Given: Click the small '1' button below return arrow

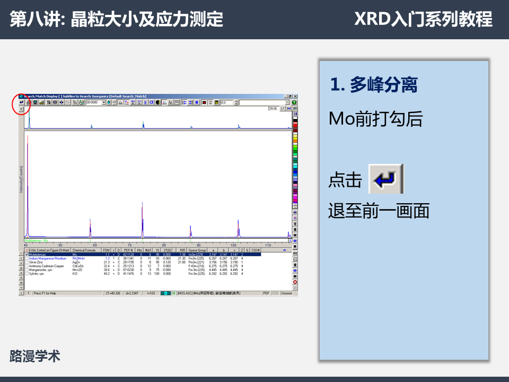Looking at the screenshot, I should click(21, 109).
